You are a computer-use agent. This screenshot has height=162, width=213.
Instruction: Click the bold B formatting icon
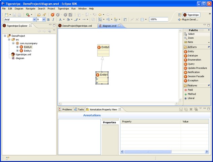48,20
